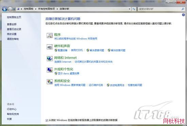Open help with the blue question mark icon

pyautogui.click(x=183, y=15)
